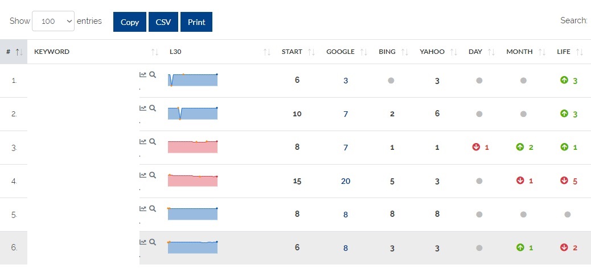The height and width of the screenshot is (277, 591).
Task: Sort by the START column header
Action: coord(292,52)
